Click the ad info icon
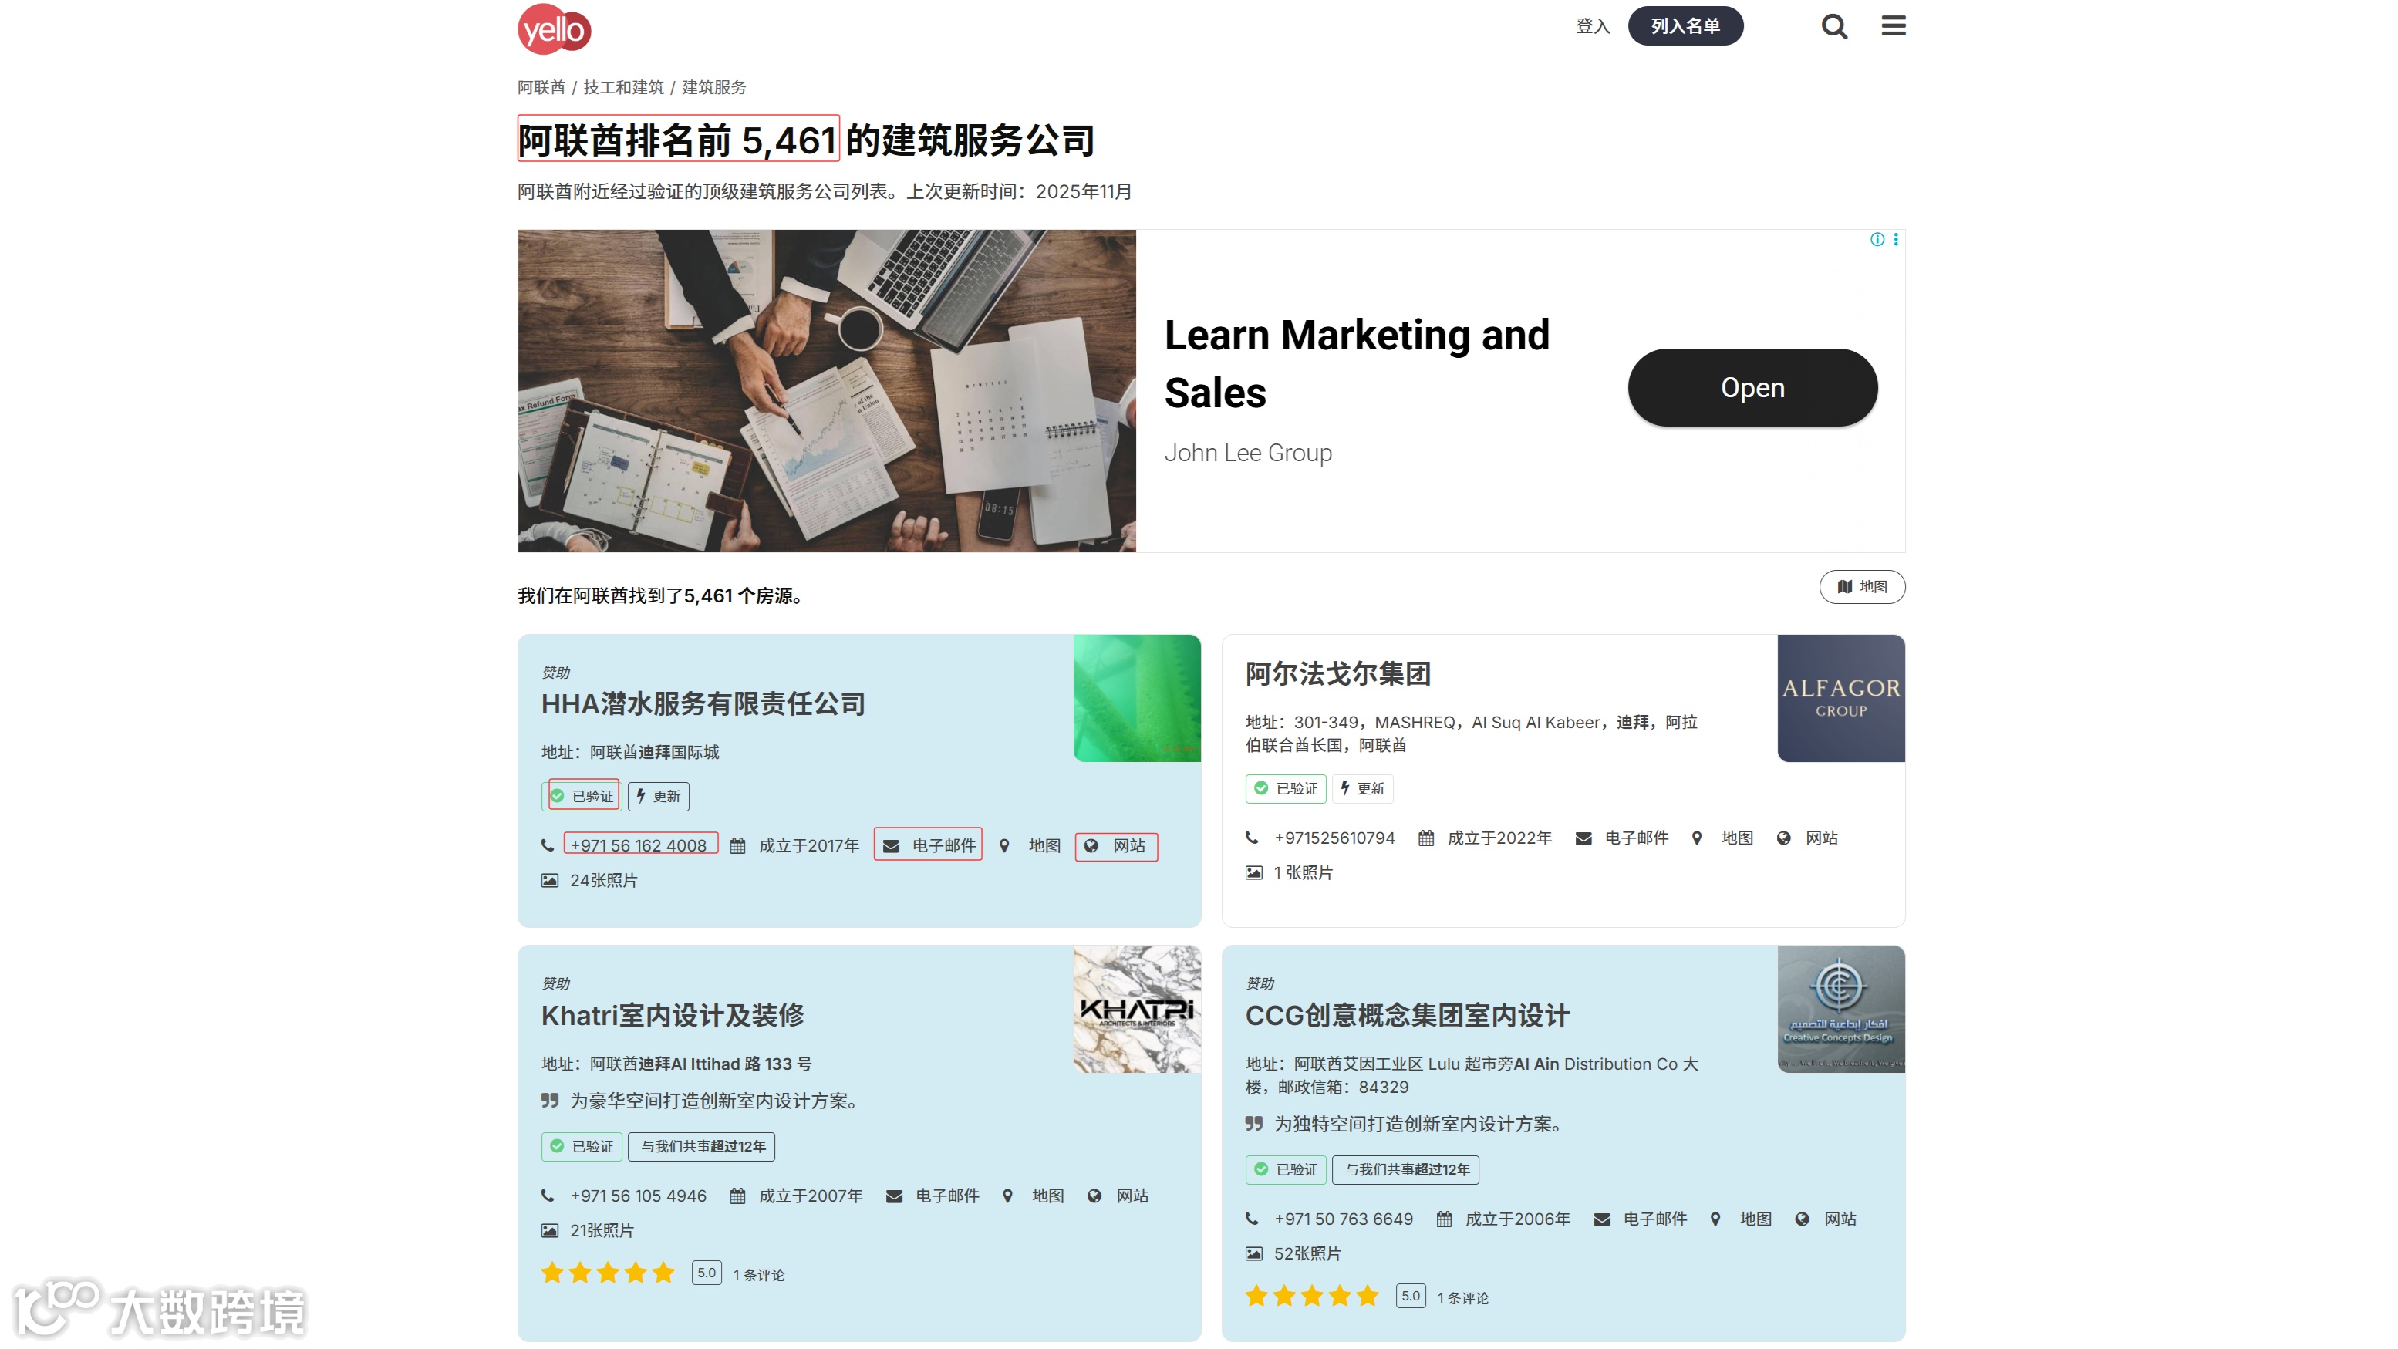 click(x=1877, y=239)
